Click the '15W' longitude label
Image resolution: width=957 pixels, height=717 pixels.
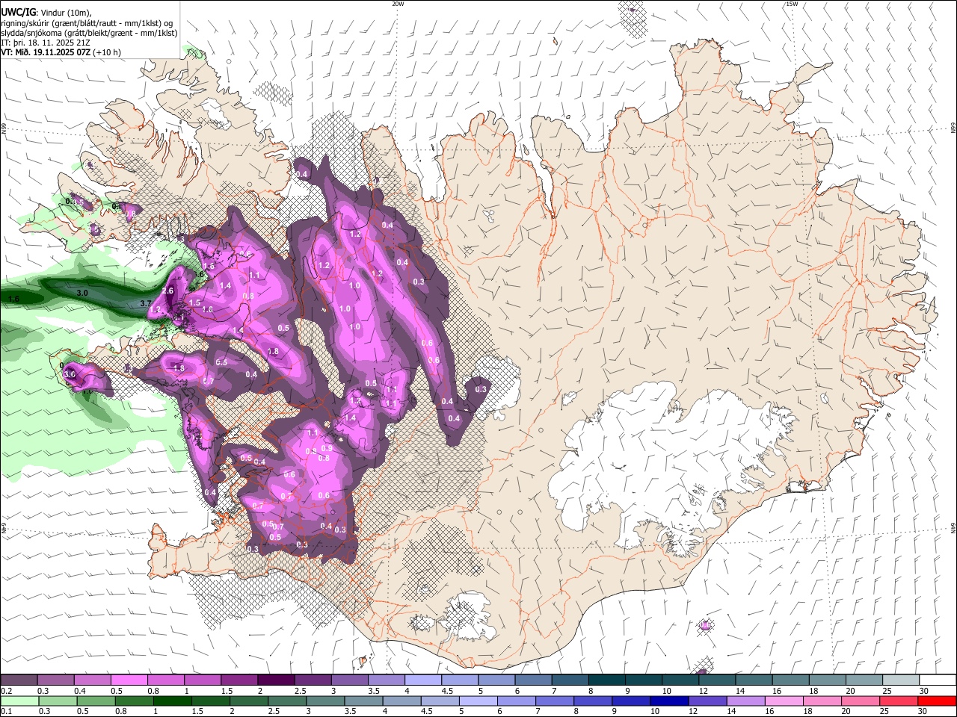click(792, 4)
